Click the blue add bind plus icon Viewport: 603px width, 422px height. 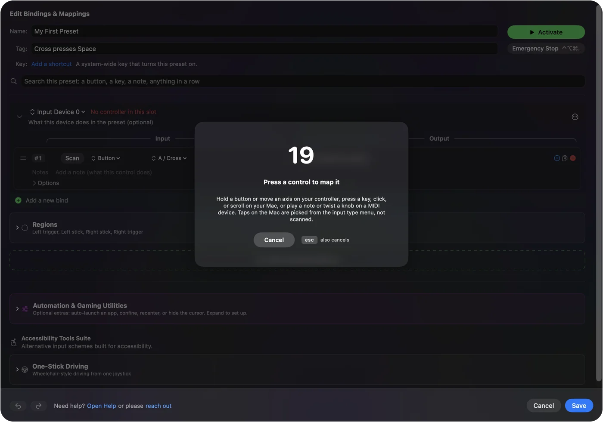(557, 158)
